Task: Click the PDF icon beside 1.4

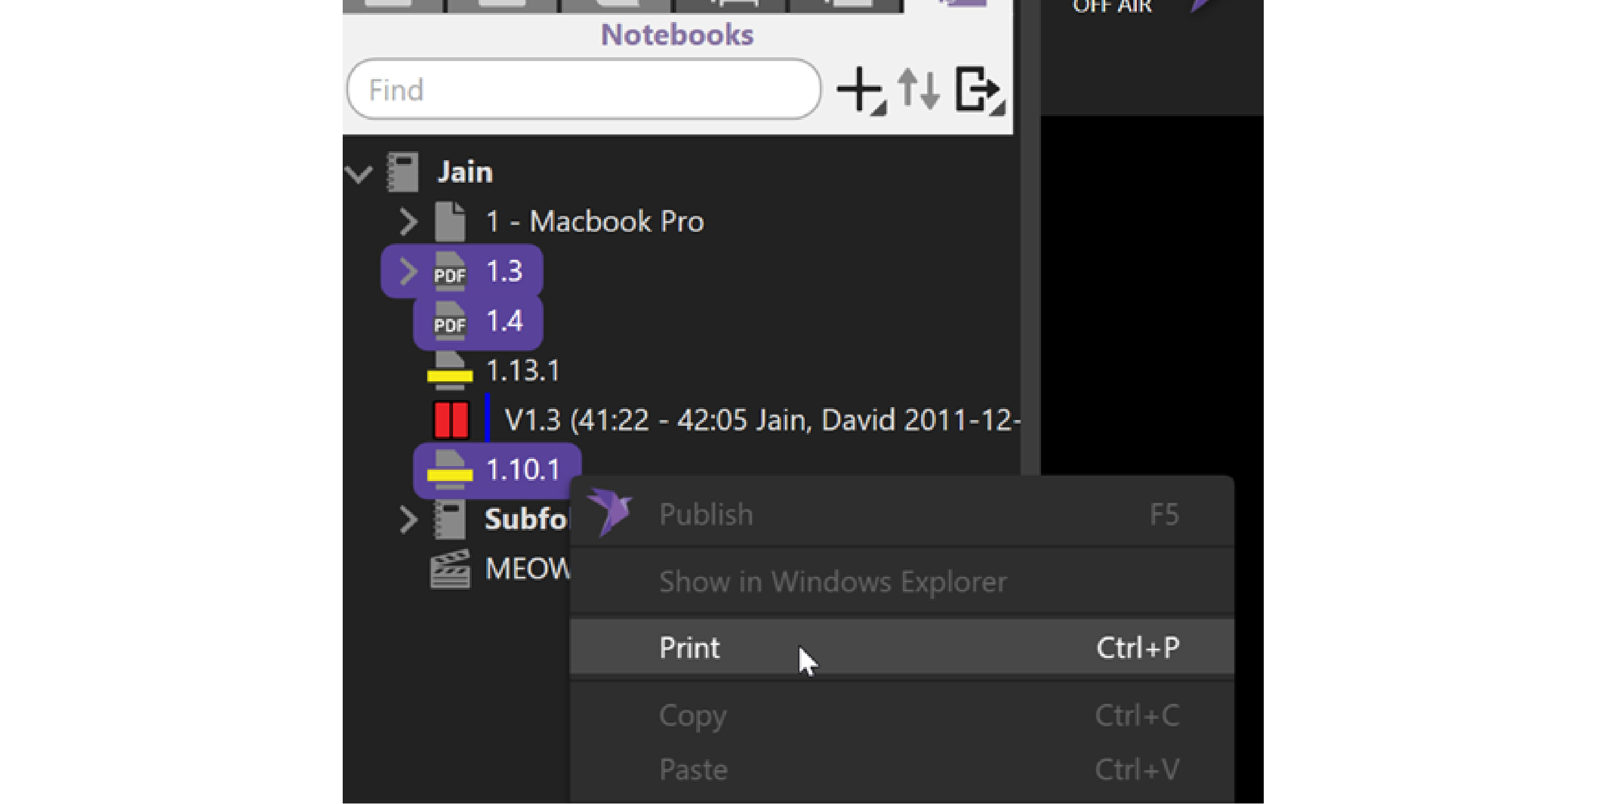Action: (450, 321)
